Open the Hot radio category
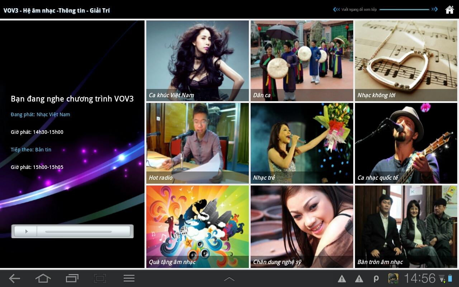This screenshot has width=459, height=287. 198,143
